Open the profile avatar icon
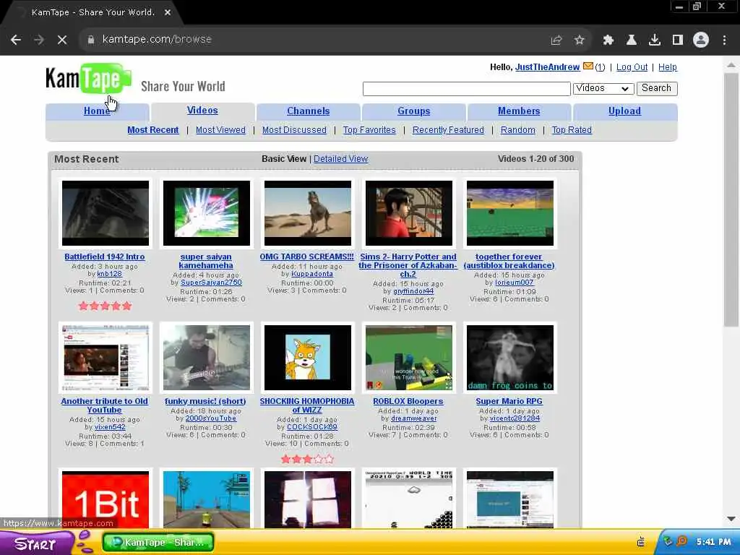Screen dimensions: 740x555 [701, 40]
